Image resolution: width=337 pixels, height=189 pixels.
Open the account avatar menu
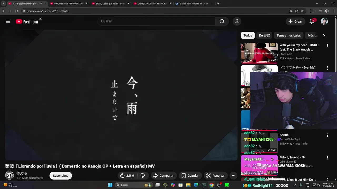tap(324, 22)
